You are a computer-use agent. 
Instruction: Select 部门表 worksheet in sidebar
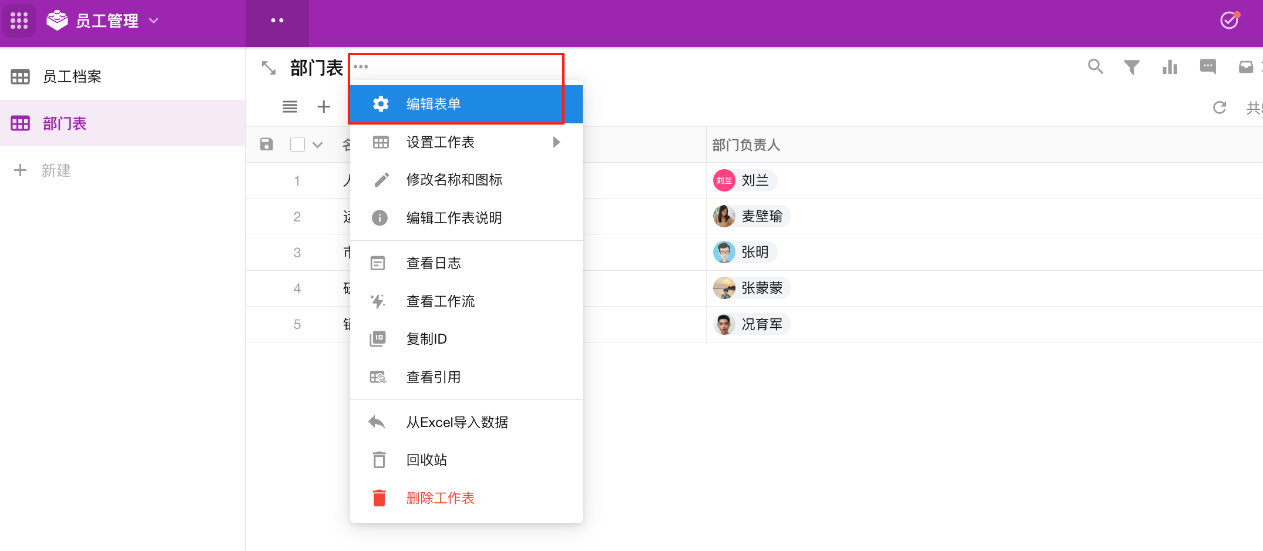[122, 123]
